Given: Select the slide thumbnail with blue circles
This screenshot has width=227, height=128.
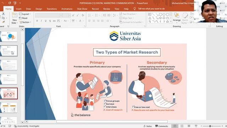Looking at the screenshot, I should click(x=9, y=37).
